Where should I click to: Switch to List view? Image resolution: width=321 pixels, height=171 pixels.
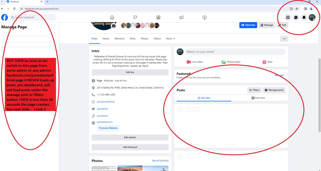pos(204,98)
